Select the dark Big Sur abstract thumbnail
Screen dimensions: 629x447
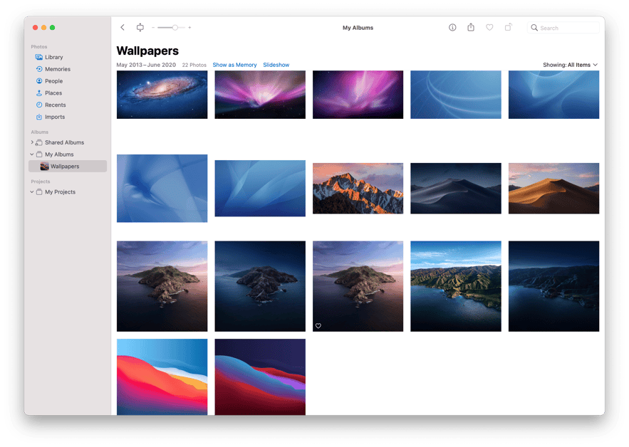tap(260, 377)
